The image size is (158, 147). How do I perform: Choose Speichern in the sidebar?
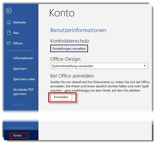coord(20,69)
